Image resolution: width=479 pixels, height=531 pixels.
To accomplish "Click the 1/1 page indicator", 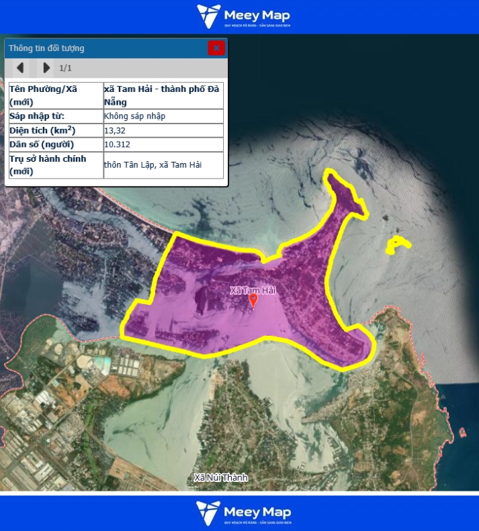I will click(x=65, y=68).
